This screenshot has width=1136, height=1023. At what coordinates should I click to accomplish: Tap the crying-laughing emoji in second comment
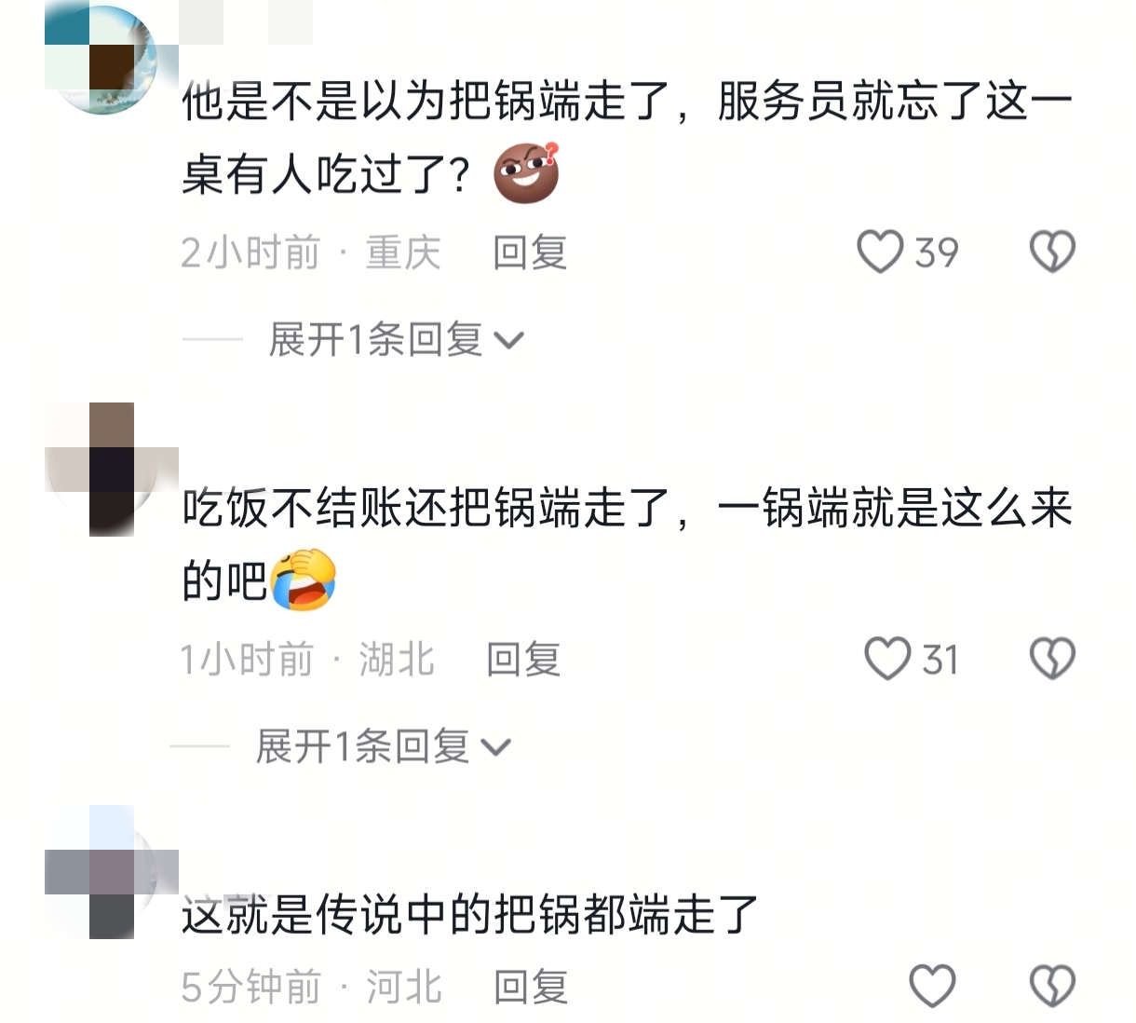coord(303,580)
